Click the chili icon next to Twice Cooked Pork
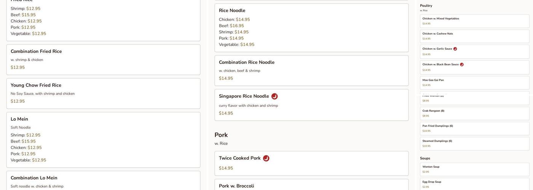 (266, 158)
